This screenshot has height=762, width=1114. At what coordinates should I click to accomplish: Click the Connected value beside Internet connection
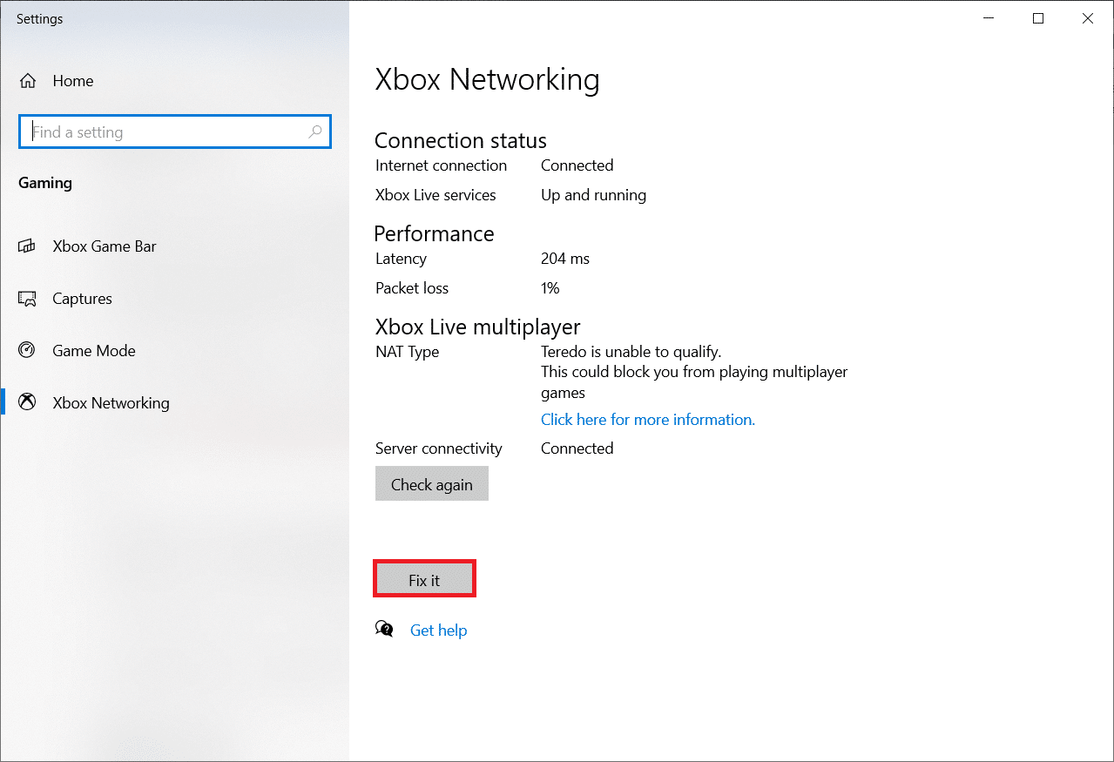click(x=577, y=165)
